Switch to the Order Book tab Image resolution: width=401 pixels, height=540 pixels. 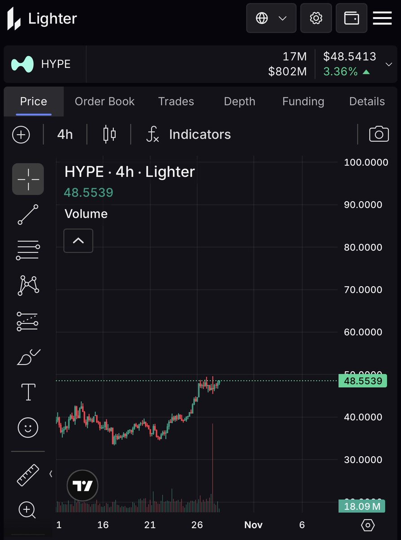(105, 102)
